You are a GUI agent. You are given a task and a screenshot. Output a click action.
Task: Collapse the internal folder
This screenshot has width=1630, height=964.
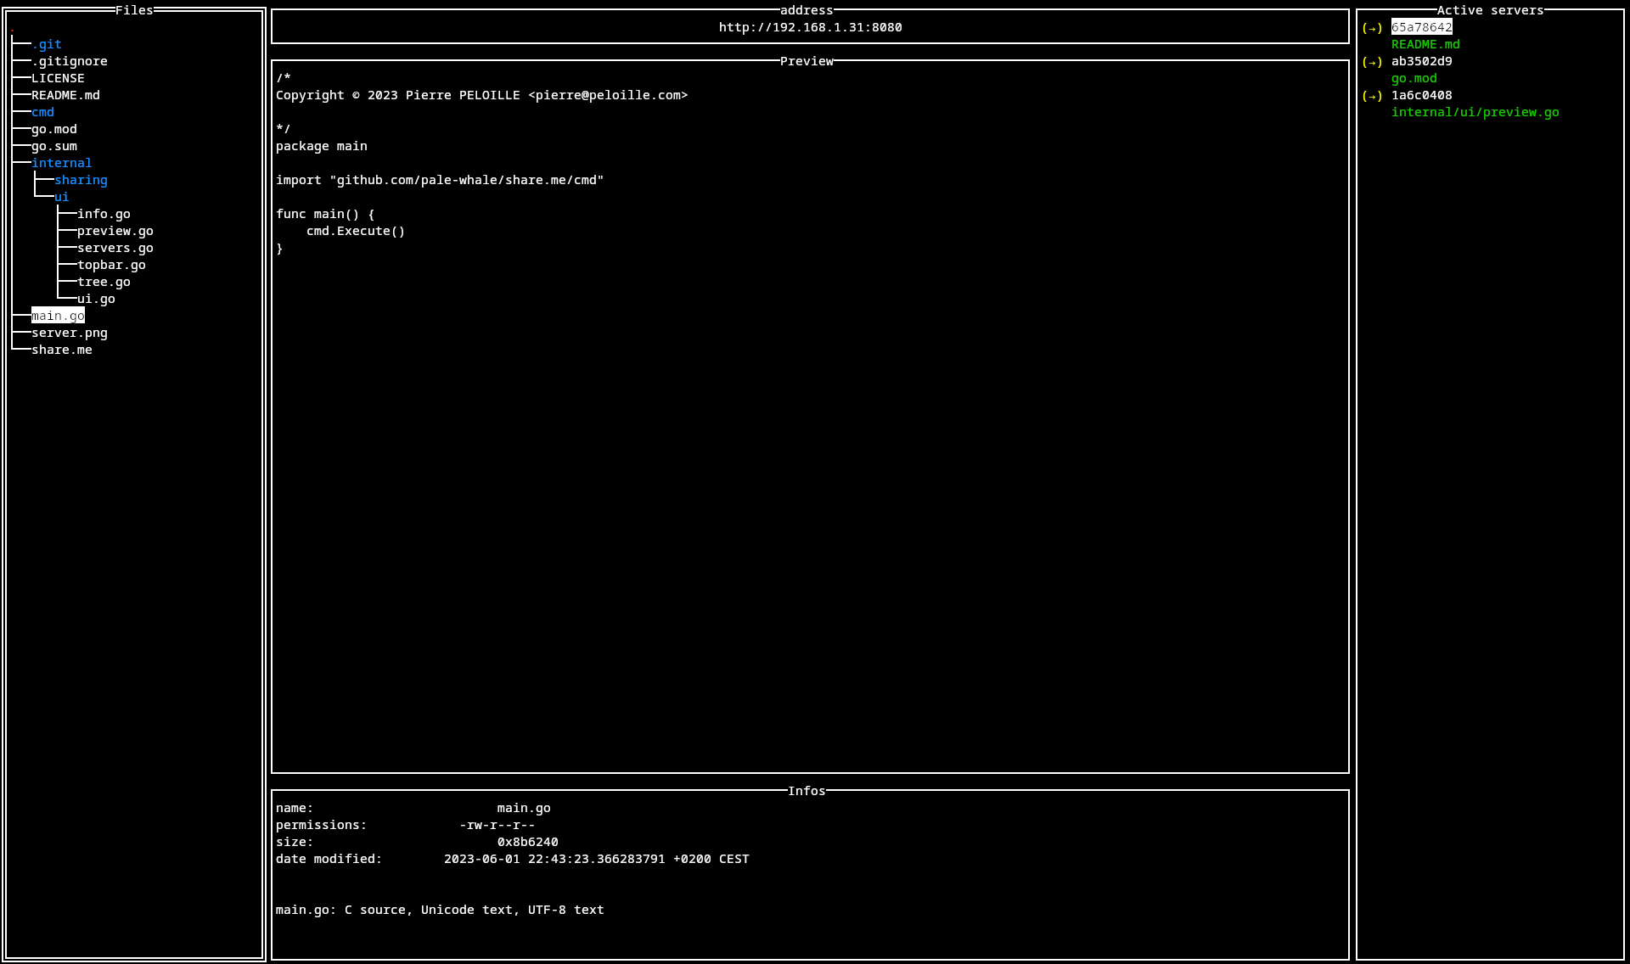[x=61, y=163]
